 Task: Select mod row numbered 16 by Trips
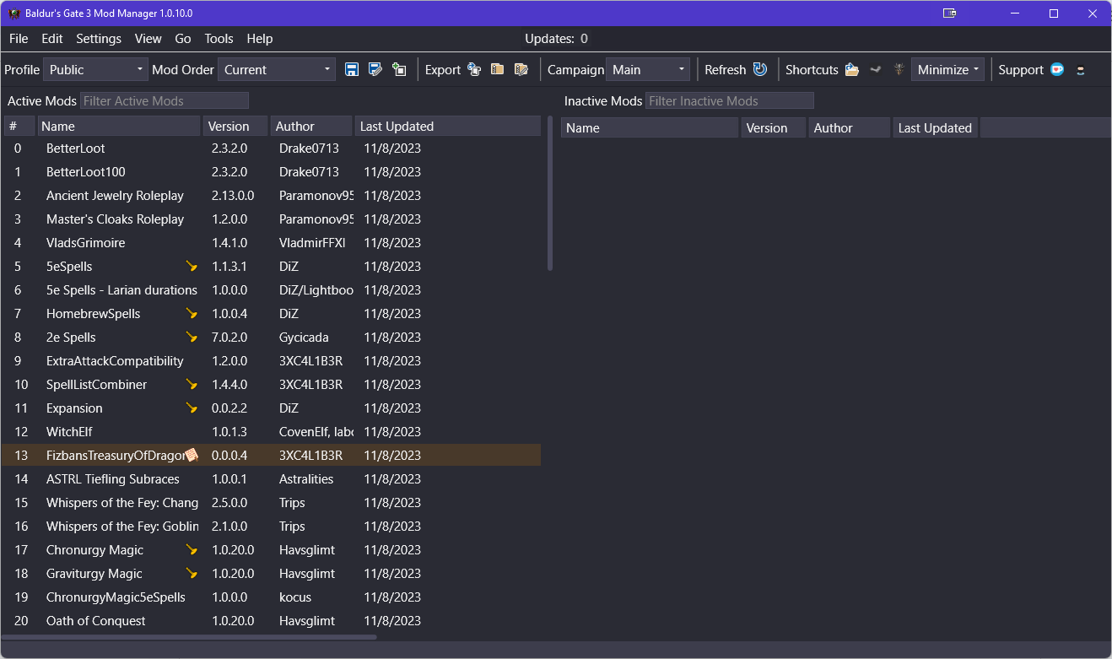pos(271,526)
